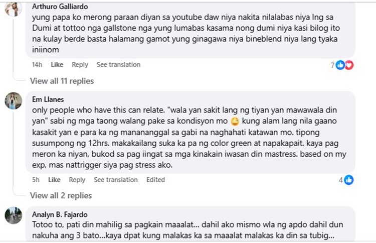View edit history via the Edited label
376x243 pixels.
tap(155, 180)
